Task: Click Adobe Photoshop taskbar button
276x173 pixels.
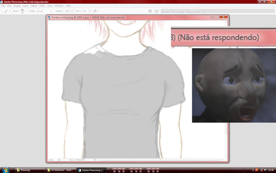Action: click(92, 170)
